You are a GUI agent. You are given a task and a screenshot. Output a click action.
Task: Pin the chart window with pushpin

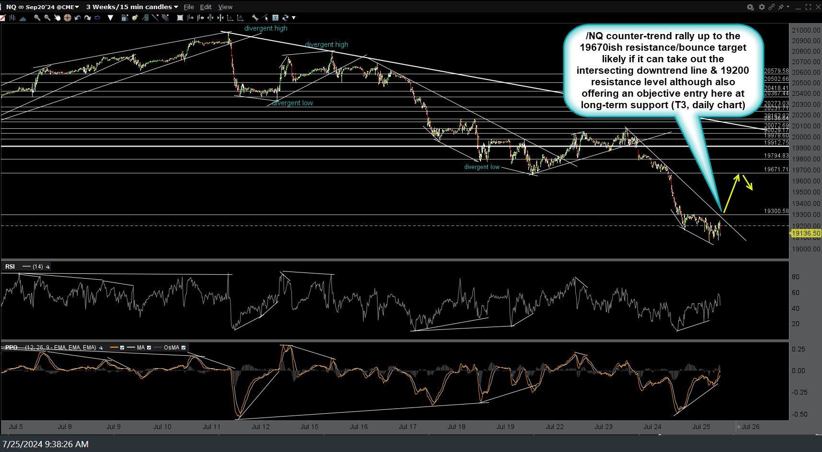(x=781, y=7)
